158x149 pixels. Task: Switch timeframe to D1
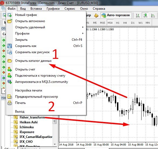(x=133, y=23)
